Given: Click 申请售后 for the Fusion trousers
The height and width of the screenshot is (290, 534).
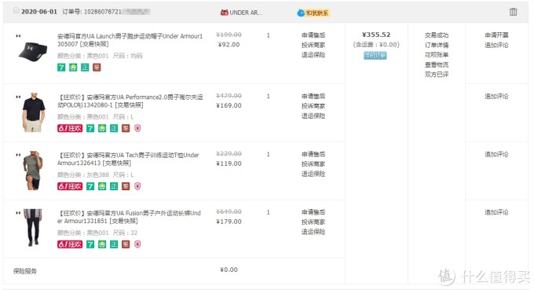Looking at the screenshot, I should pyautogui.click(x=313, y=211).
